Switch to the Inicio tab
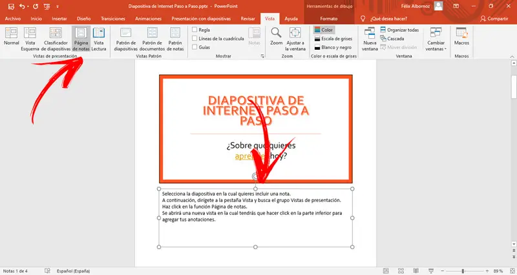517x275 pixels. tap(36, 19)
